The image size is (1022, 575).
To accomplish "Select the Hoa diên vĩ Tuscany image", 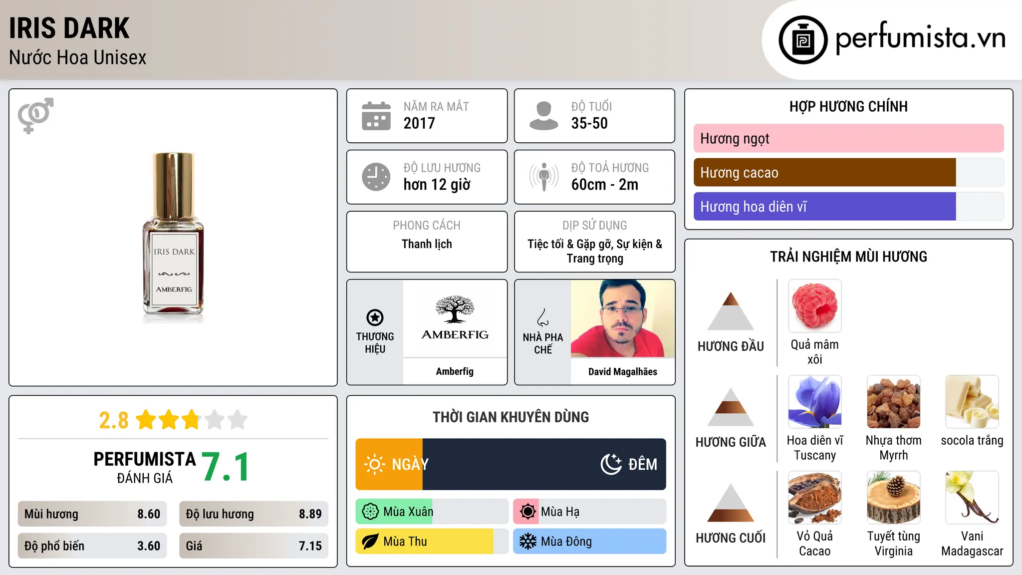I will click(815, 402).
